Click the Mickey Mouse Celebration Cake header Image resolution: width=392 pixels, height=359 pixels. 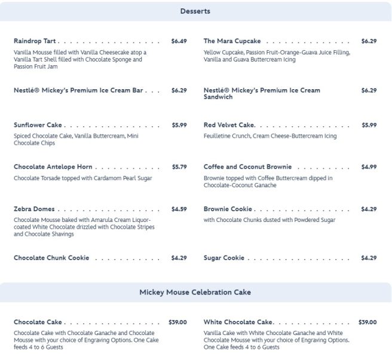point(195,293)
